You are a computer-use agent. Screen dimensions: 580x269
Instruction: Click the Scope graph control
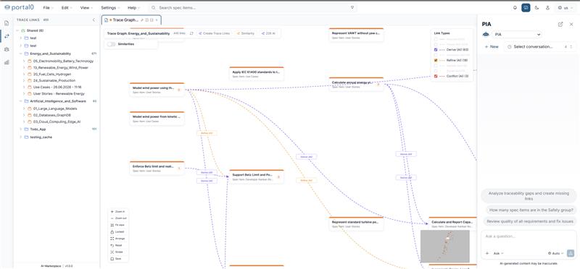coord(117,252)
